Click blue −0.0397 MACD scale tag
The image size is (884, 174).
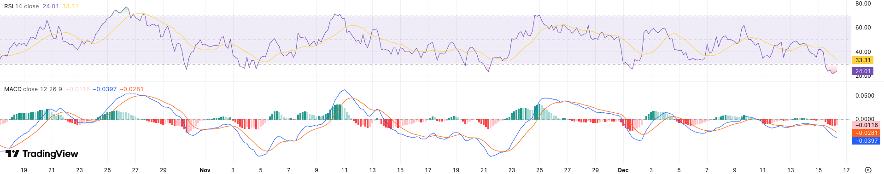coord(866,141)
